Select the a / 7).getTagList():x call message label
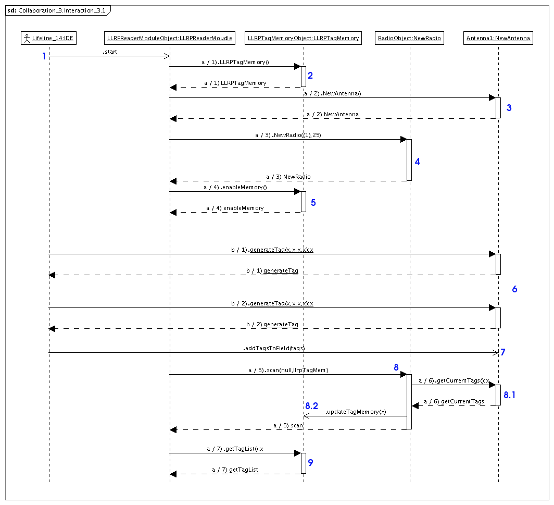 click(x=235, y=449)
